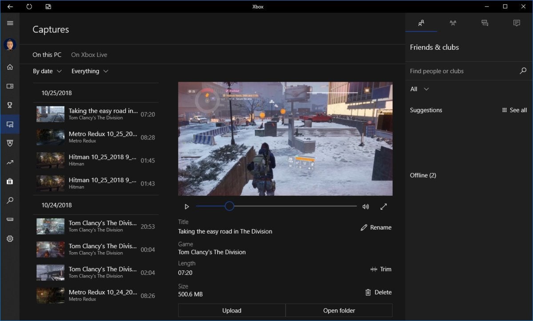The image size is (533, 321).
Task: Click the save view icon in title bar
Action: click(48, 7)
